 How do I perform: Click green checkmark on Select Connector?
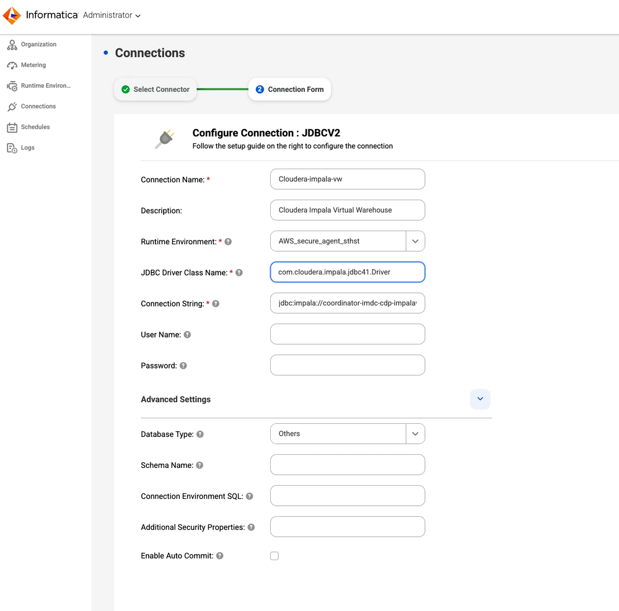pos(126,90)
